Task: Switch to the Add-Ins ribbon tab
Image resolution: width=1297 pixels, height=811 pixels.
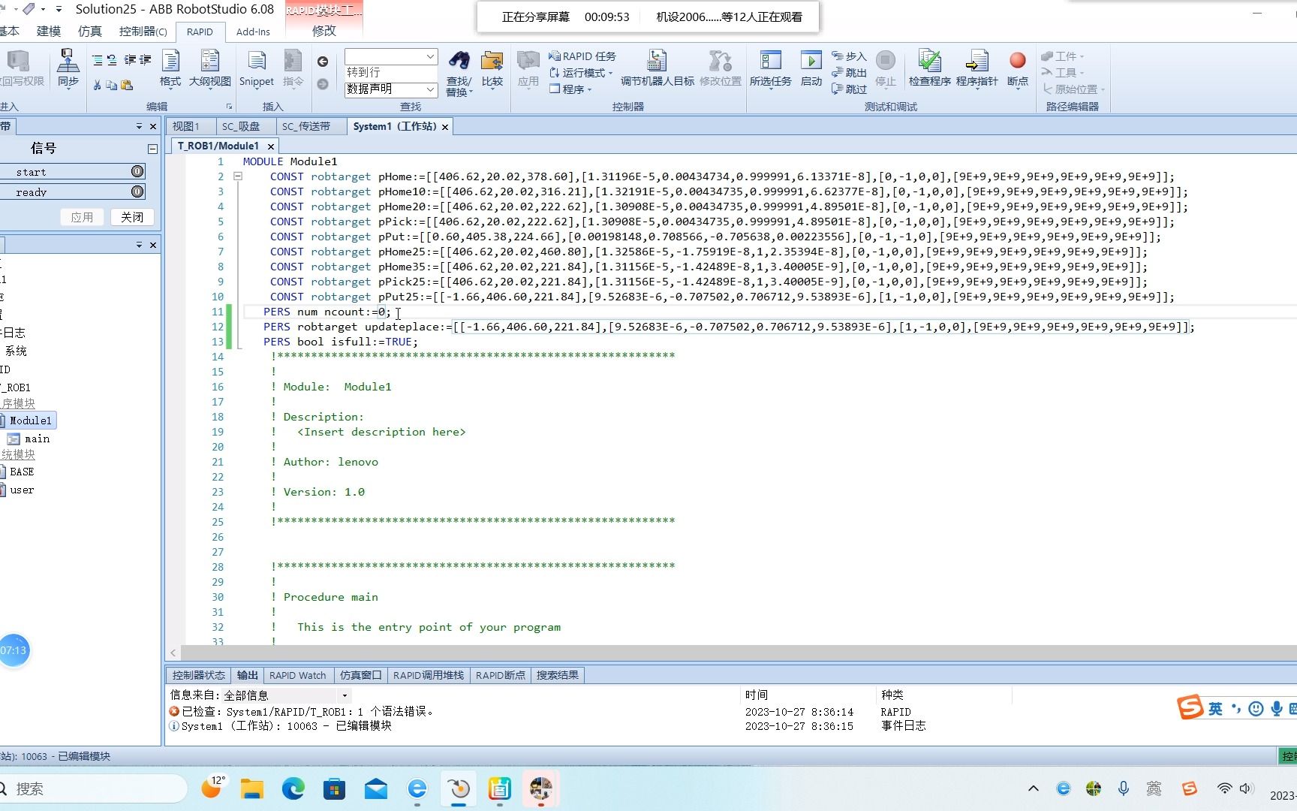Action: pyautogui.click(x=253, y=32)
